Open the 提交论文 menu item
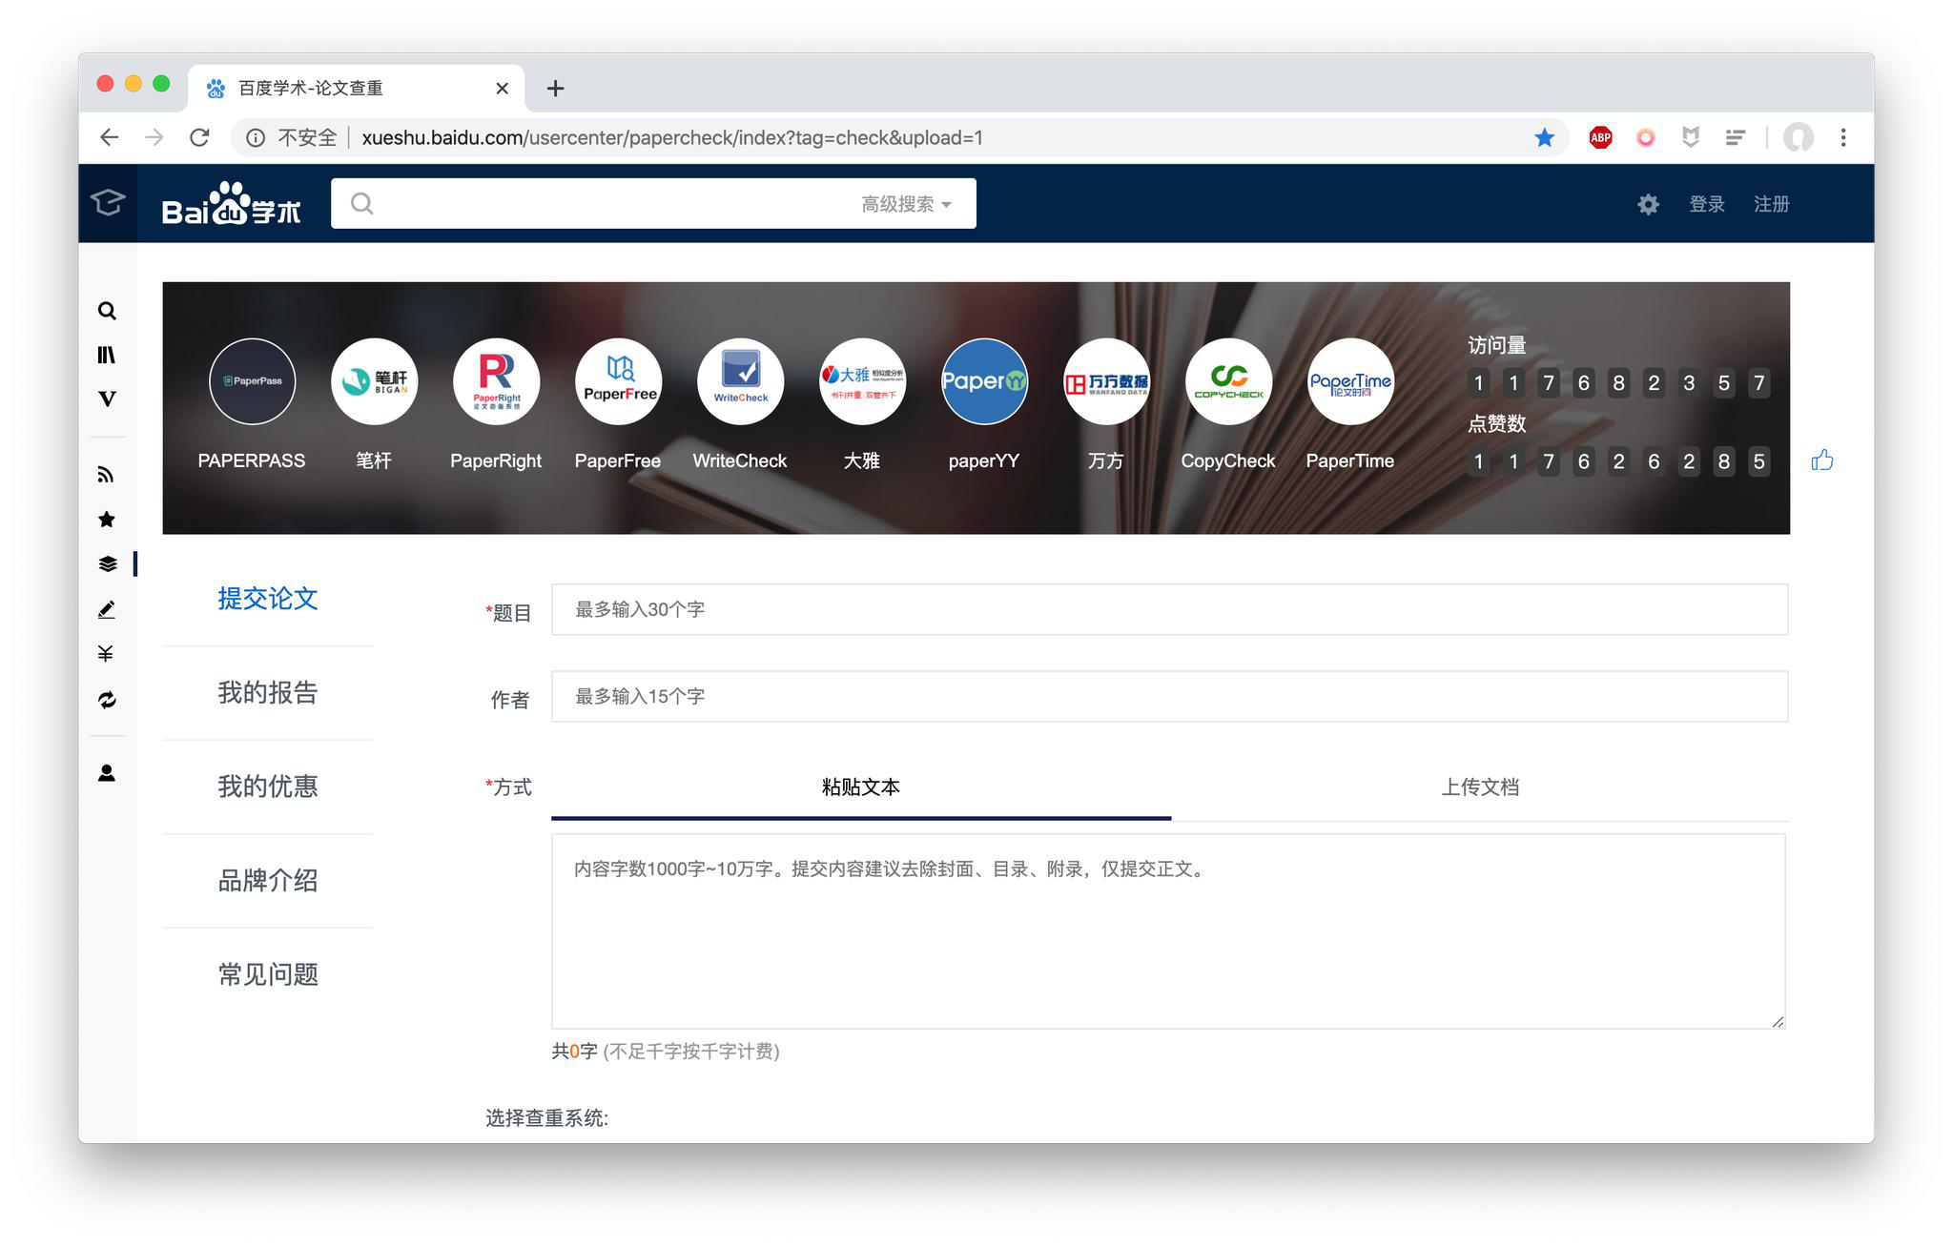Viewport: 1953px width, 1247px height. [268, 599]
